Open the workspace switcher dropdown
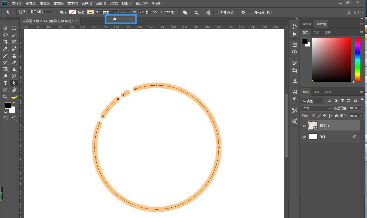This screenshot has height=218, width=367. [358, 12]
